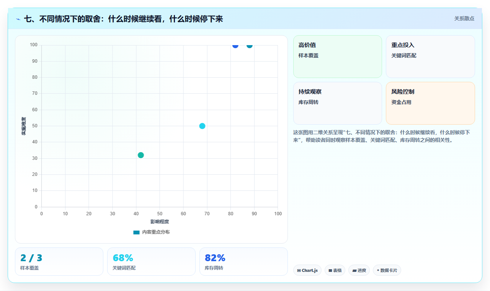Open the 持续观察 库存周转 card
Screen dimensions: 490x291
pos(338,103)
